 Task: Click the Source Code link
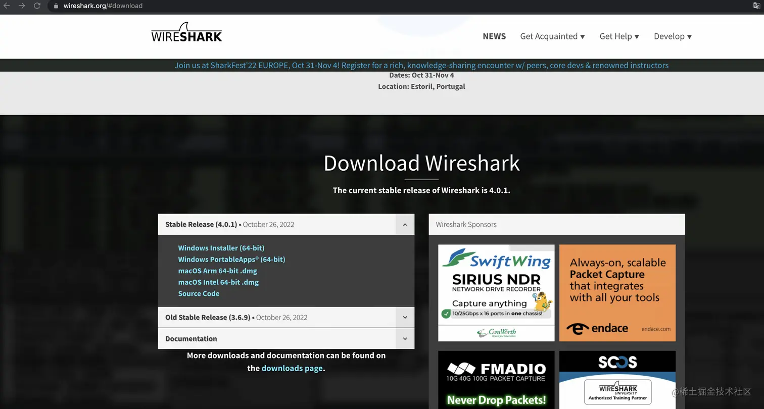tap(199, 293)
